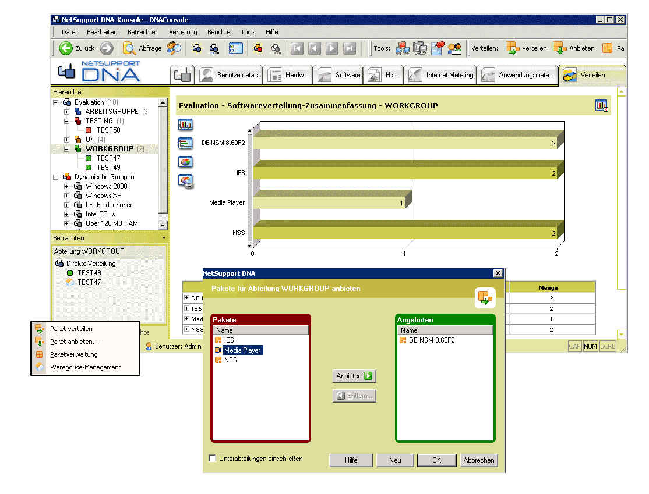Click the Anbieten package icon in toolbar
This screenshot has height=494, width=649.
tap(560, 48)
